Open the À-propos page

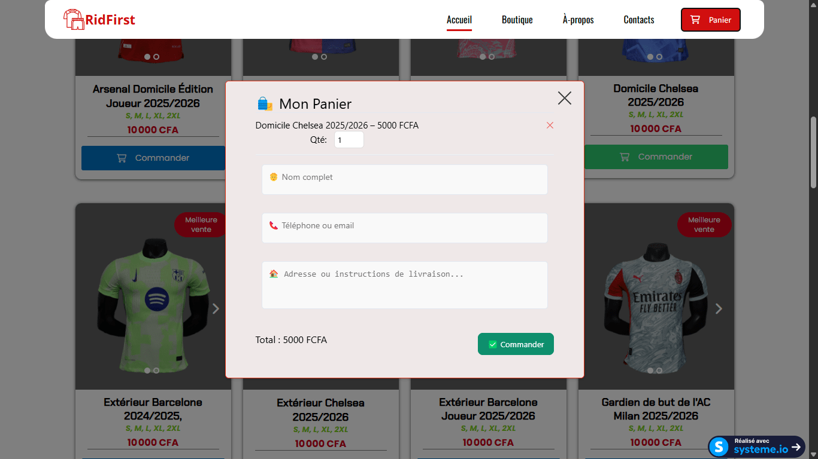click(578, 20)
